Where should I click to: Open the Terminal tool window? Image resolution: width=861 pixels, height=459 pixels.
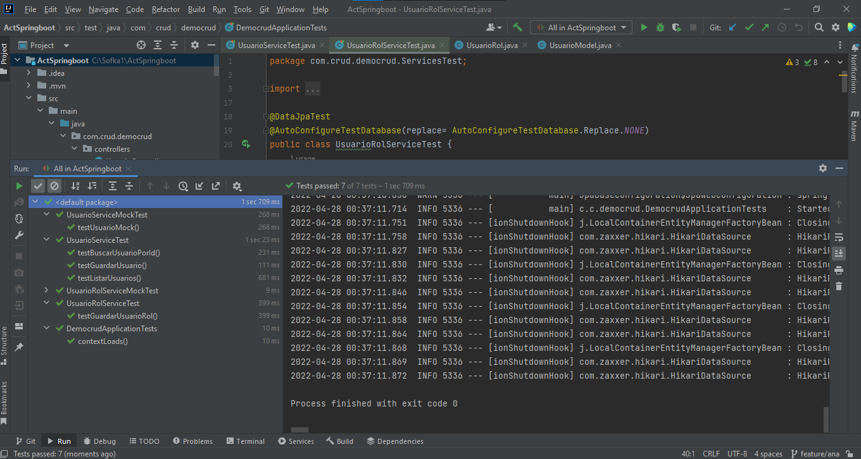(x=246, y=441)
